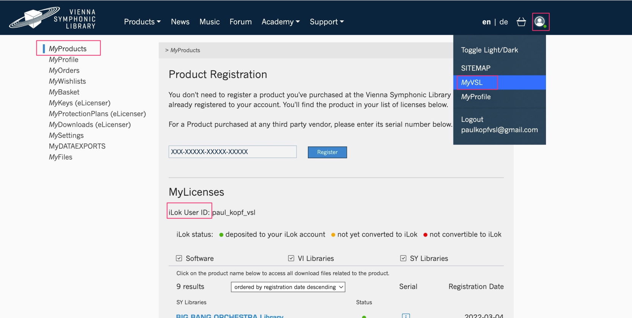
Task: Click the Register button
Action: click(327, 152)
